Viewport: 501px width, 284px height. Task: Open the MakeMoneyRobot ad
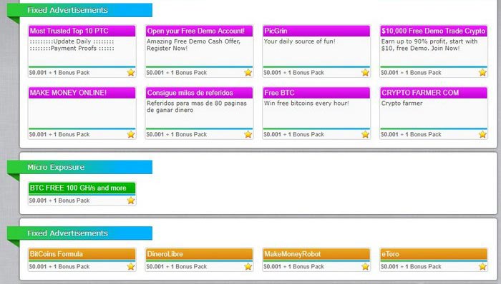(316, 254)
